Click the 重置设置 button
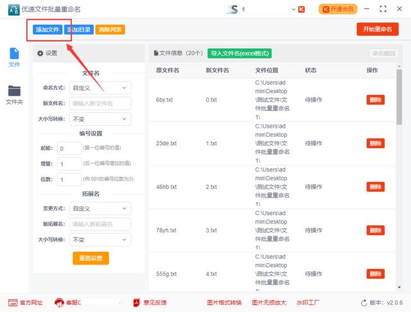 click(x=91, y=258)
